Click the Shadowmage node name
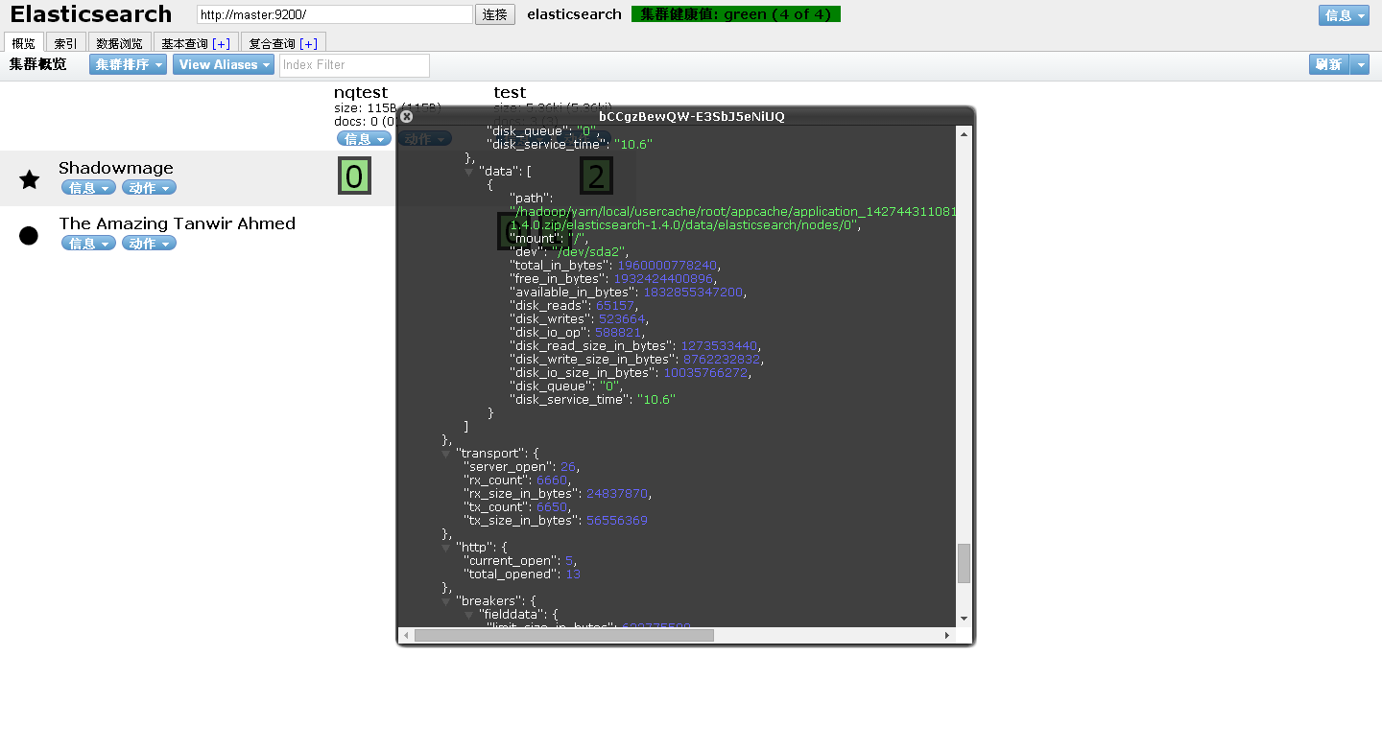 (116, 168)
